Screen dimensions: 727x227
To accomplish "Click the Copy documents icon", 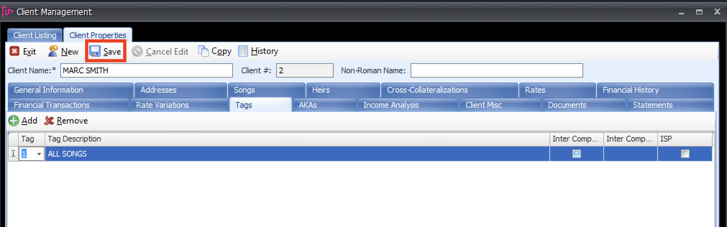I will tap(204, 51).
